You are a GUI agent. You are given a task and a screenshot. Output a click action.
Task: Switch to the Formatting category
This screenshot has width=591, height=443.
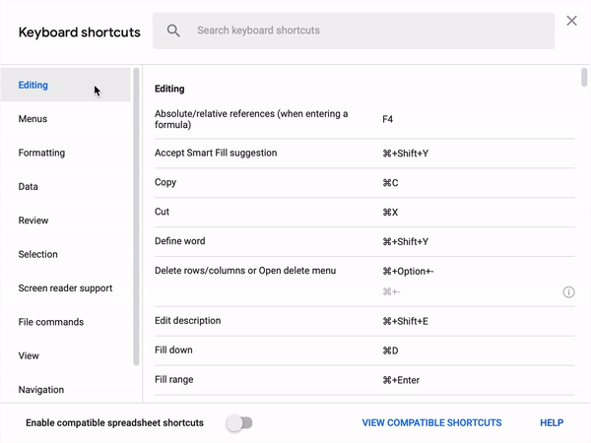coord(66,153)
